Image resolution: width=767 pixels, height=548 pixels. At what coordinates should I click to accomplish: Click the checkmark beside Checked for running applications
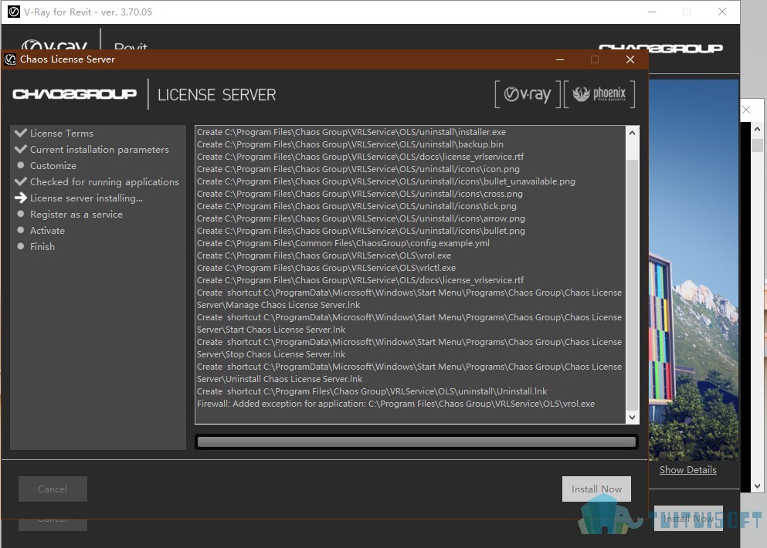(21, 181)
